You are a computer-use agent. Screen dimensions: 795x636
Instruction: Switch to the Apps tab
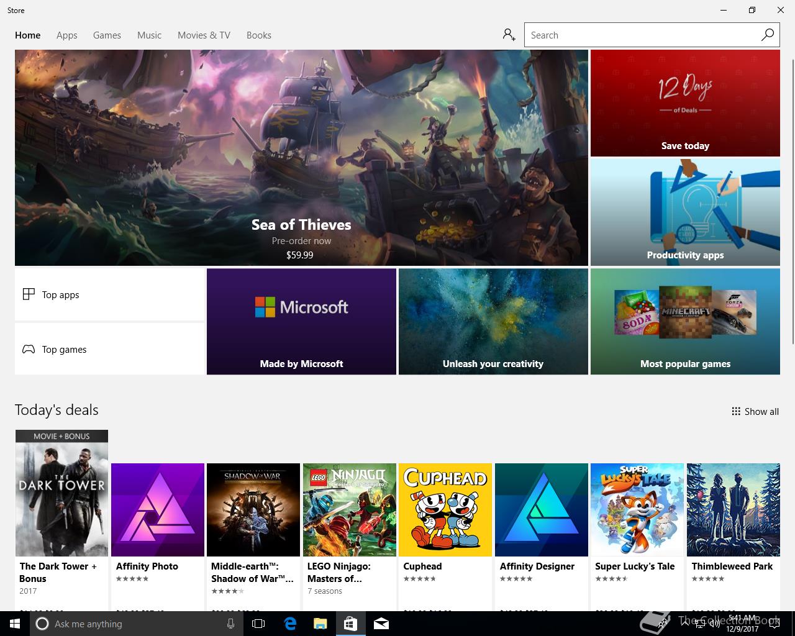point(66,35)
